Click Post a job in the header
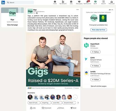 coord(112,3)
